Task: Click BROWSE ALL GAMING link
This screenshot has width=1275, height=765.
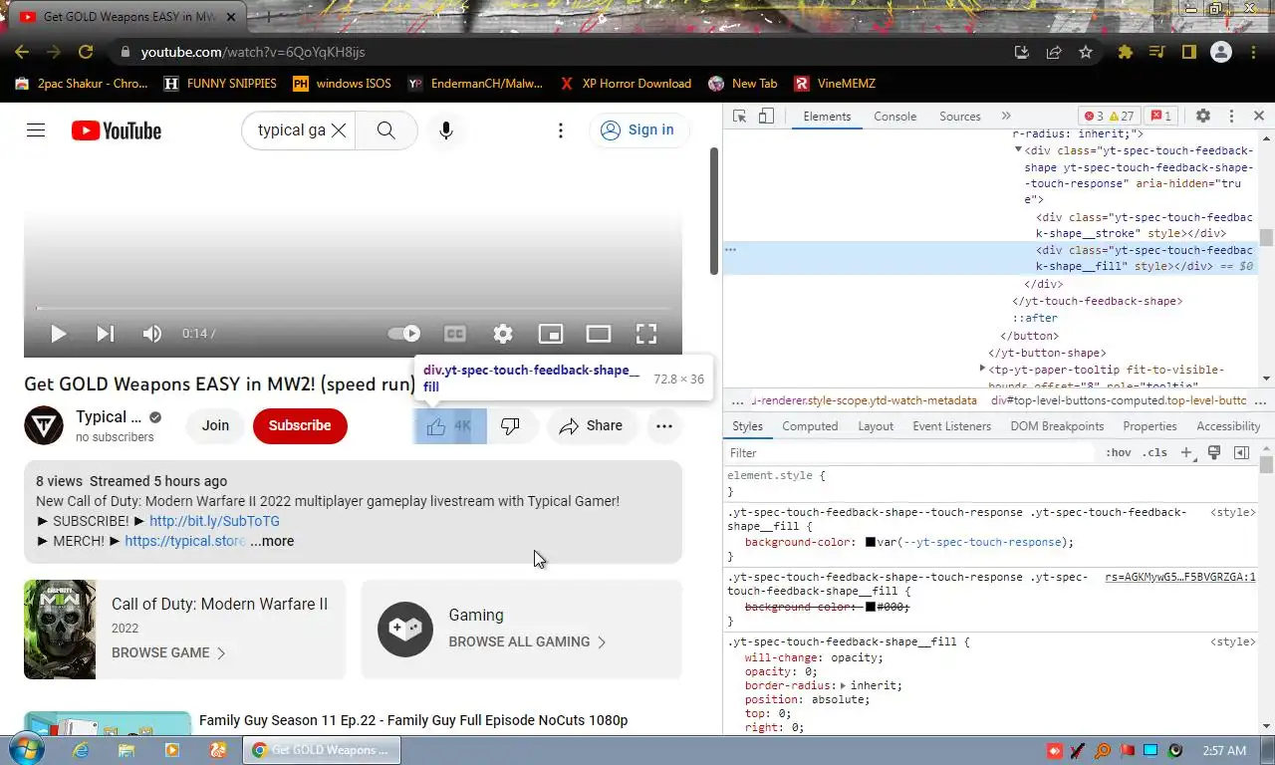Action: (x=527, y=642)
